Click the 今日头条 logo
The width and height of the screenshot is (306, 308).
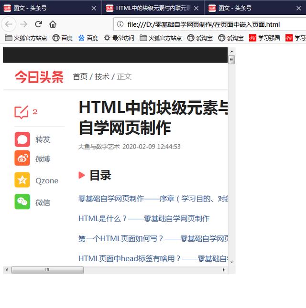39,77
